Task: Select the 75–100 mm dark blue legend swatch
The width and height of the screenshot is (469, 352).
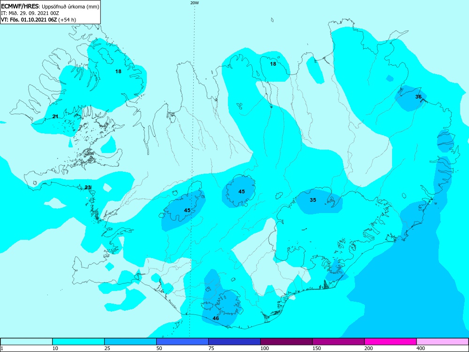Action: [x=234, y=342]
